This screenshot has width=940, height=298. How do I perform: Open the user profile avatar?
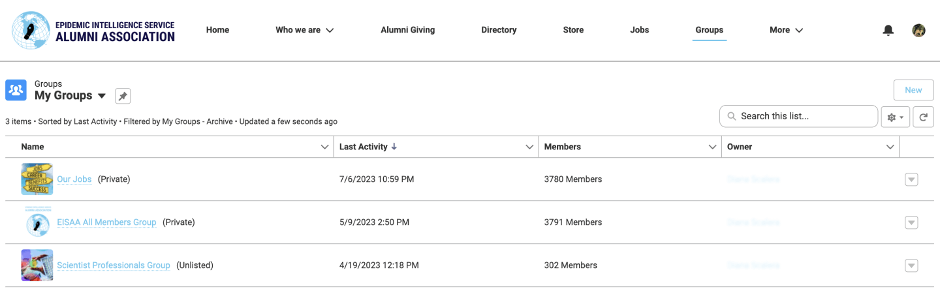click(x=918, y=30)
